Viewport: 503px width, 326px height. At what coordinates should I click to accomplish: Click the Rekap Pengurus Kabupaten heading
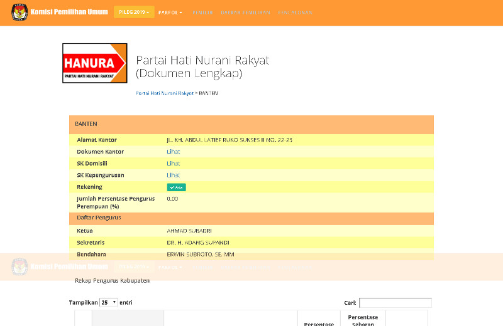[x=112, y=280]
